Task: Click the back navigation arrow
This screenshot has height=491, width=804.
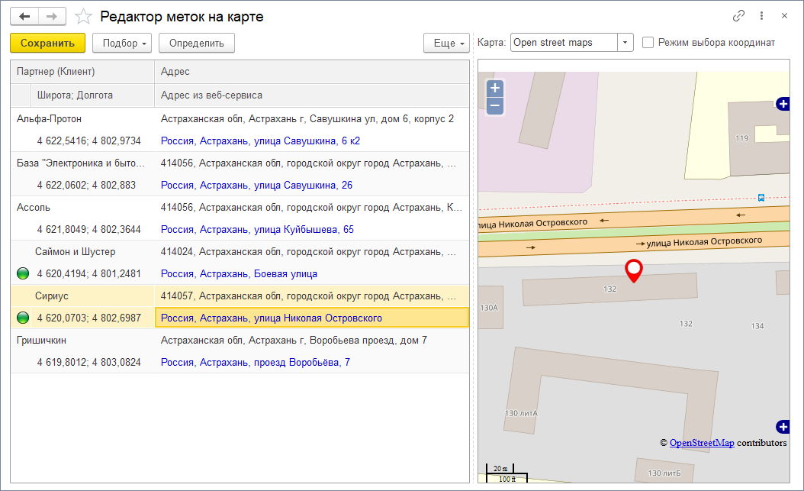Action: [24, 16]
